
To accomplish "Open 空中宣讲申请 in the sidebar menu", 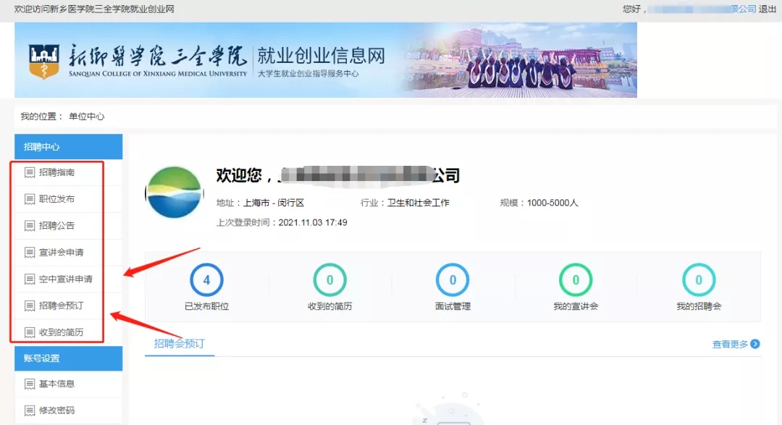I will point(65,279).
